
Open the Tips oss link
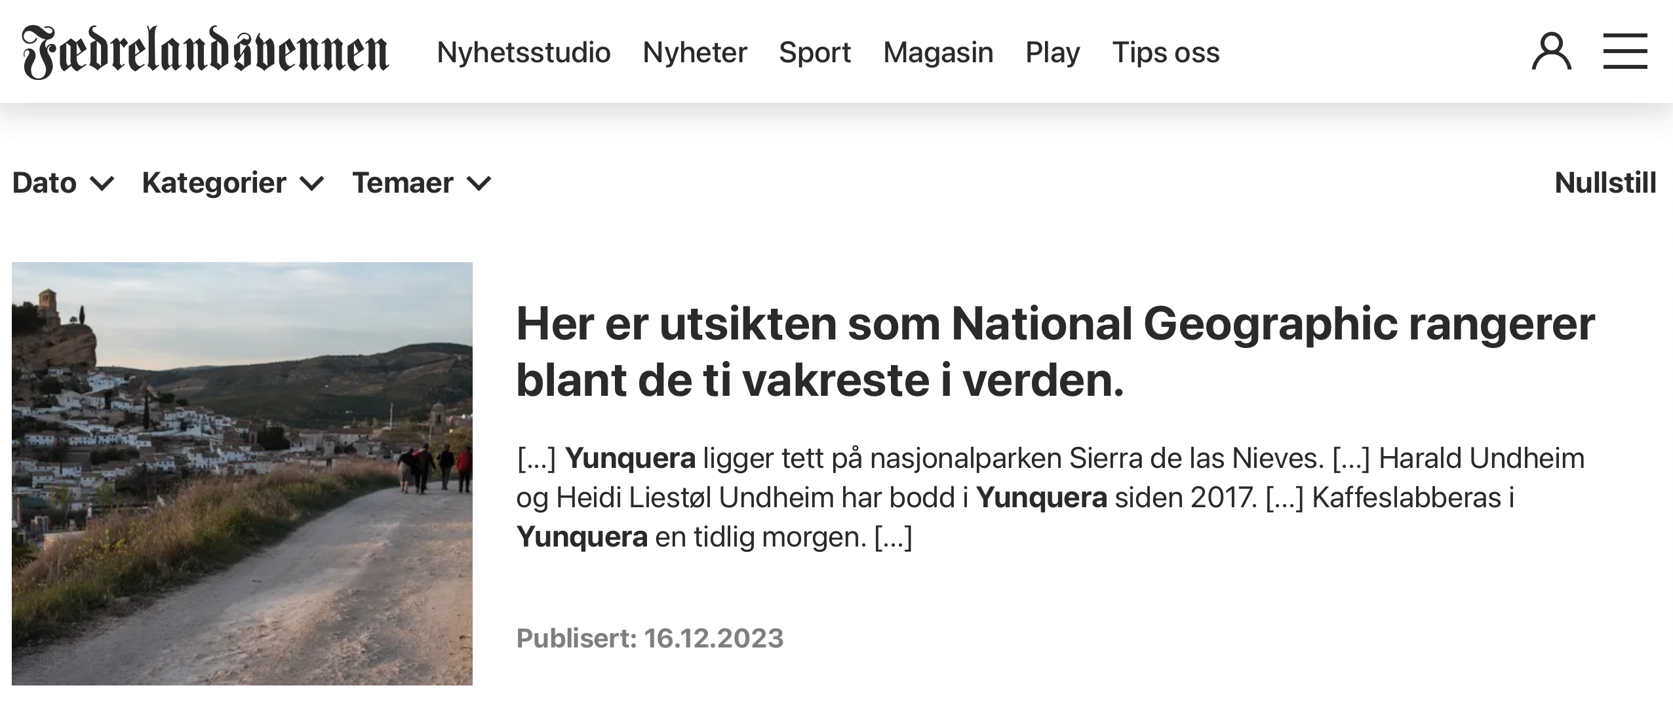click(x=1166, y=52)
